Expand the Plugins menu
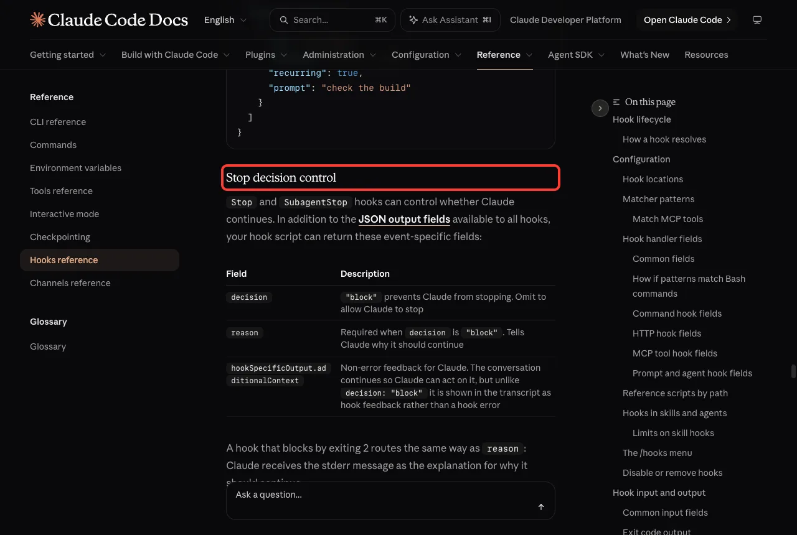The image size is (797, 535). coord(266,55)
